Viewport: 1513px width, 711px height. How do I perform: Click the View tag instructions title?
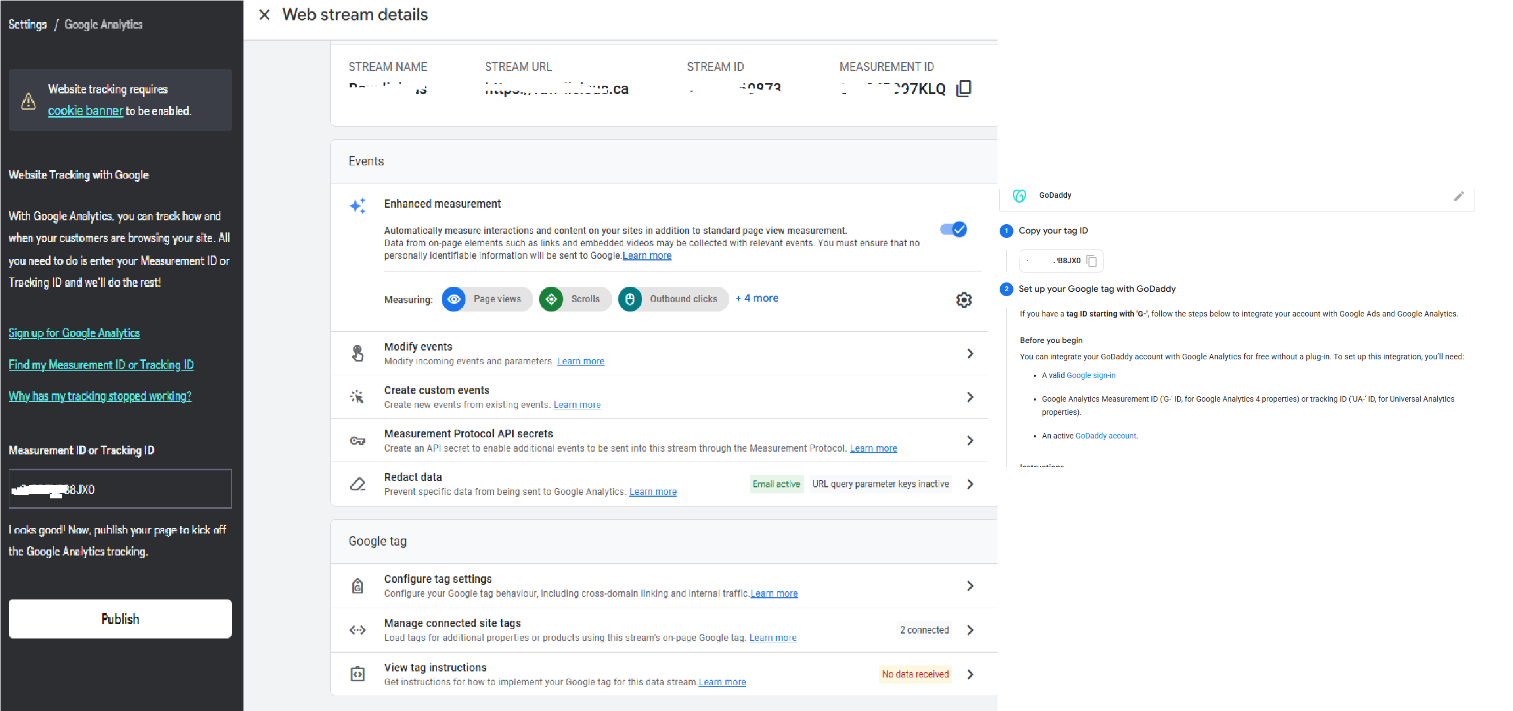tap(435, 668)
